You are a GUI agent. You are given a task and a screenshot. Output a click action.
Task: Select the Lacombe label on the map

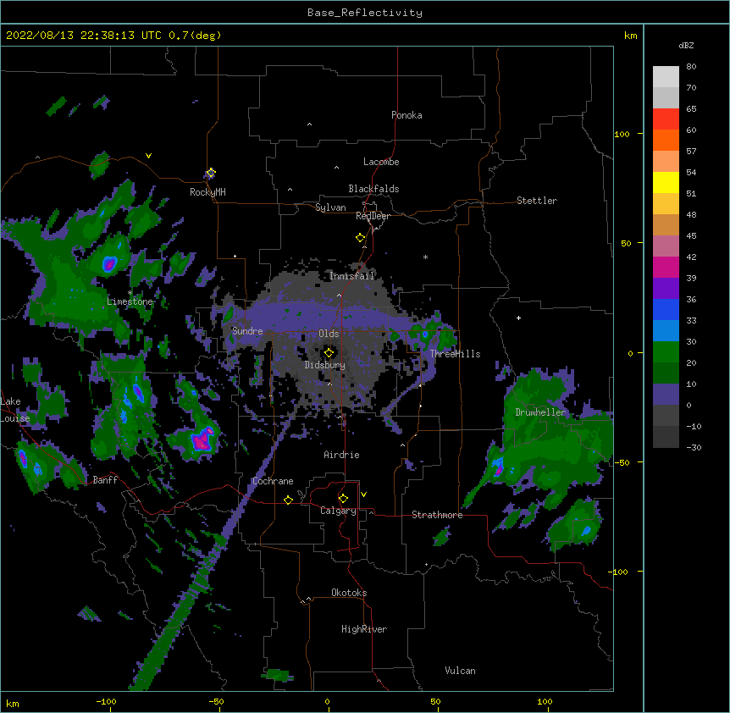381,162
